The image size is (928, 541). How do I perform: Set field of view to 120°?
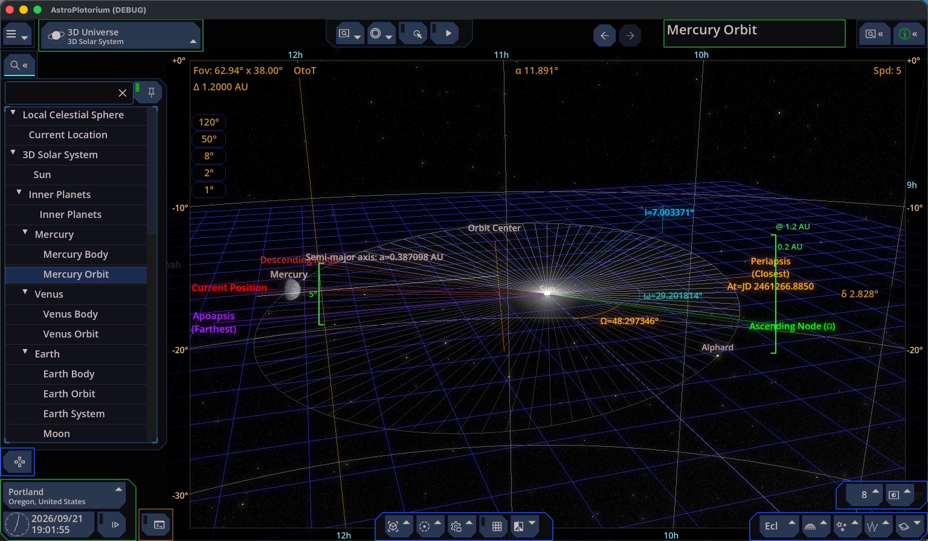click(x=209, y=122)
